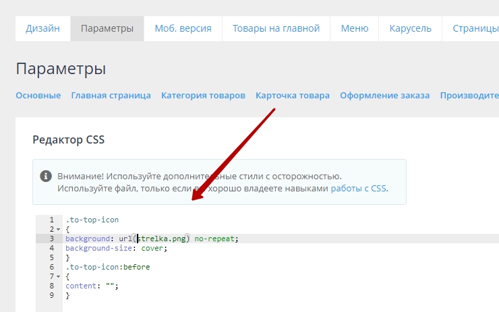Viewport: 499px width, 312px height.
Task: Open Основные settings link
Action: tap(38, 96)
